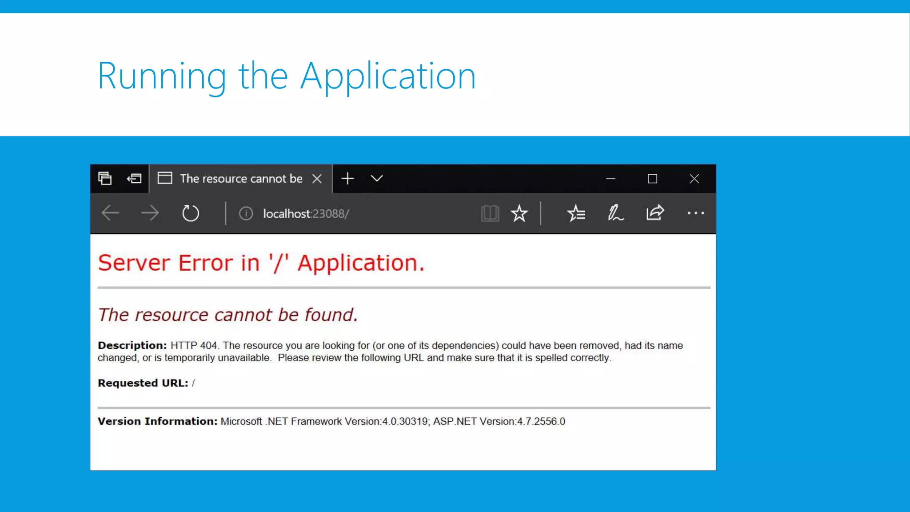
Task: Show site information icon
Action: pos(246,214)
